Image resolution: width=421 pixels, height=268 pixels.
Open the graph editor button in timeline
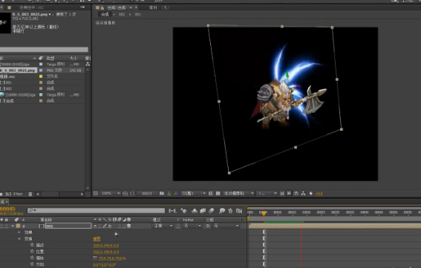click(239, 211)
